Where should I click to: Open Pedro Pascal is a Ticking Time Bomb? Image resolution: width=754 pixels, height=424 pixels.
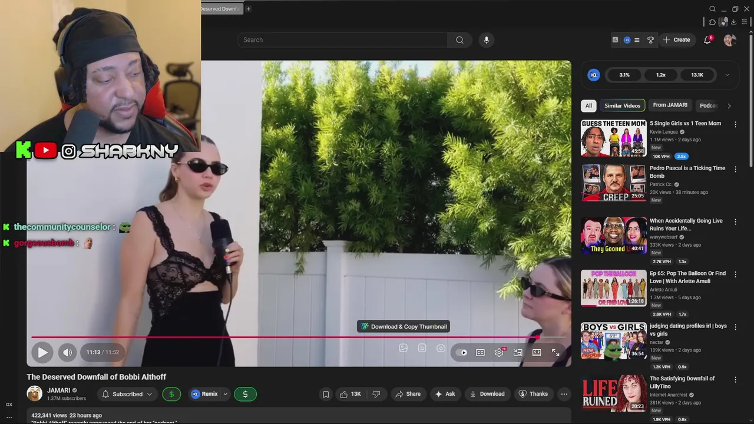(687, 172)
